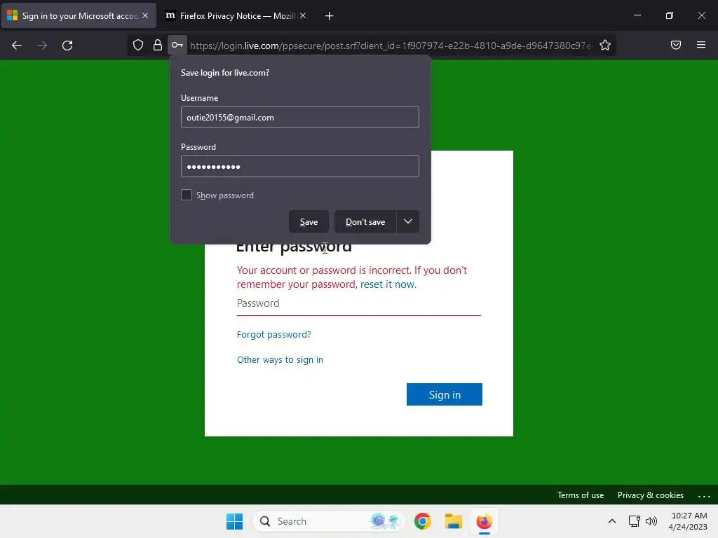Click the jellyfish search highlight icon
718x538 pixels.
click(x=385, y=521)
